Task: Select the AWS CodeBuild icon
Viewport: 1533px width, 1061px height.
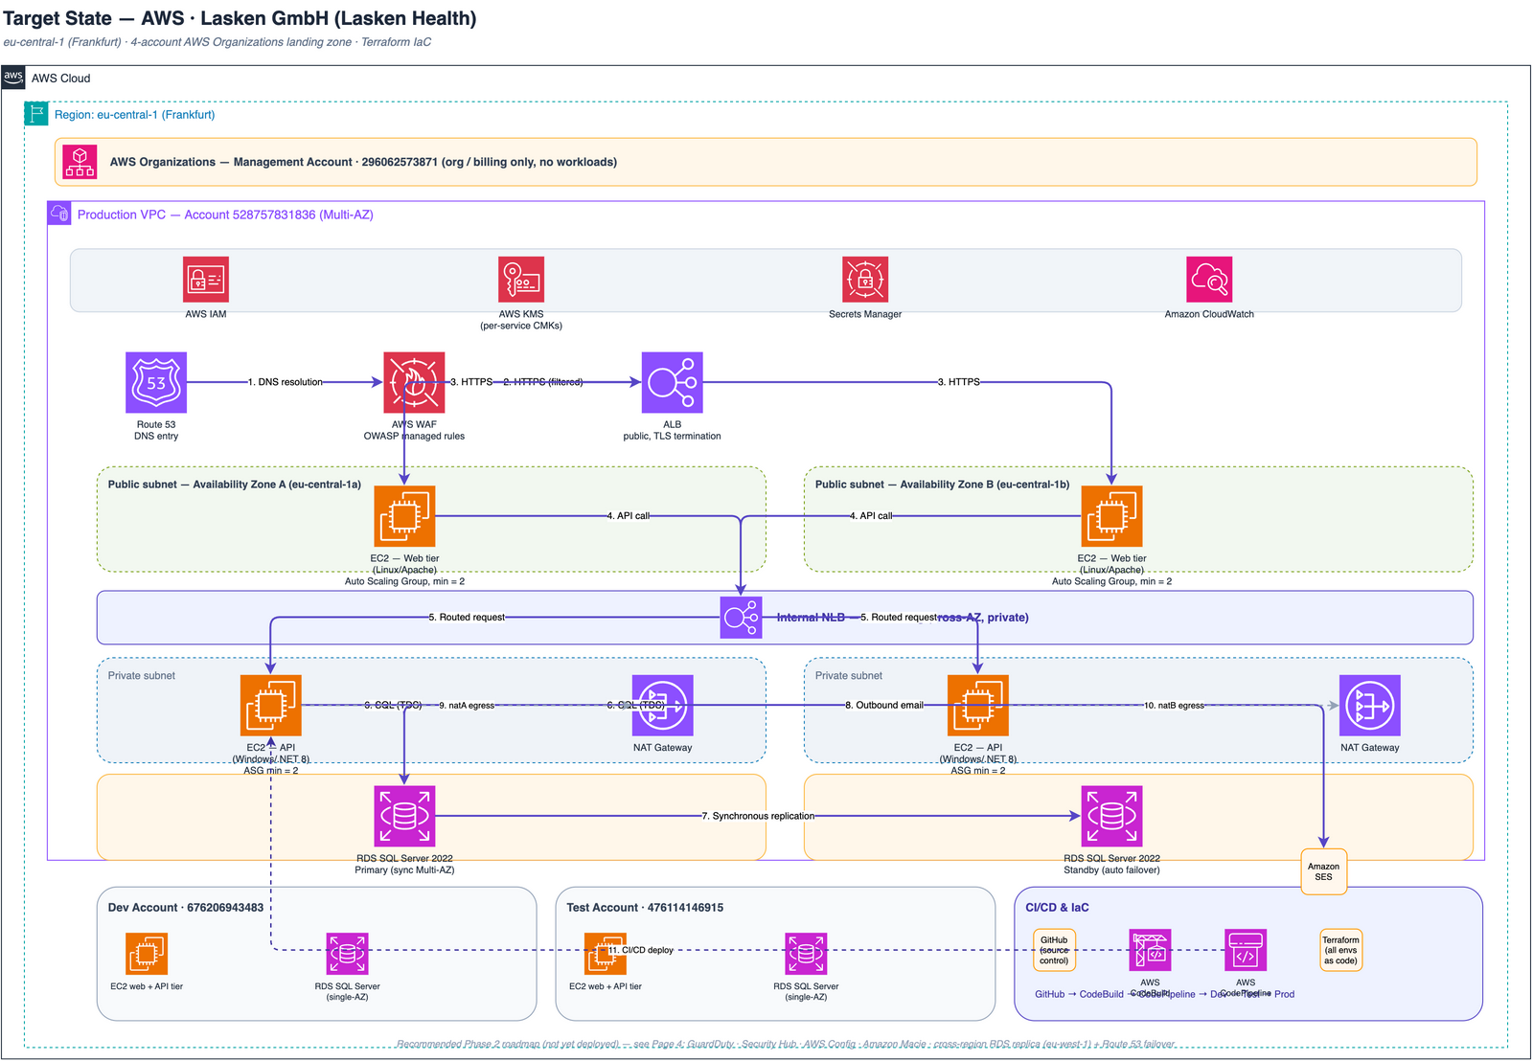Action: (1150, 950)
